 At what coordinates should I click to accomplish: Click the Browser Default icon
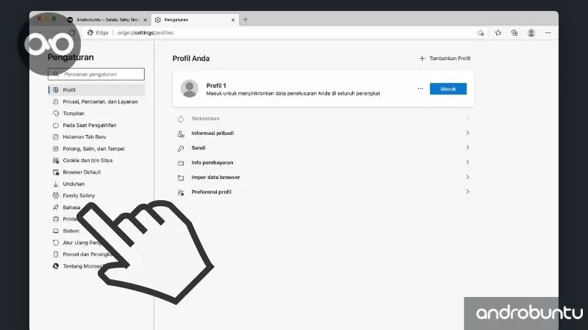coord(56,172)
